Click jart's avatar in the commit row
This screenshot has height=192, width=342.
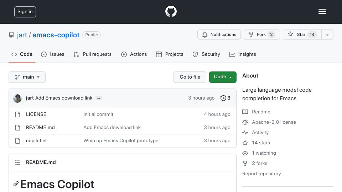[x=17, y=98]
